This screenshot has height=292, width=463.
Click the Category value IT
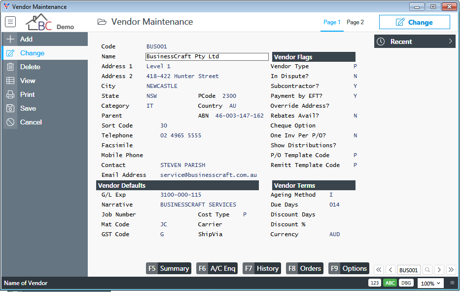(150, 106)
